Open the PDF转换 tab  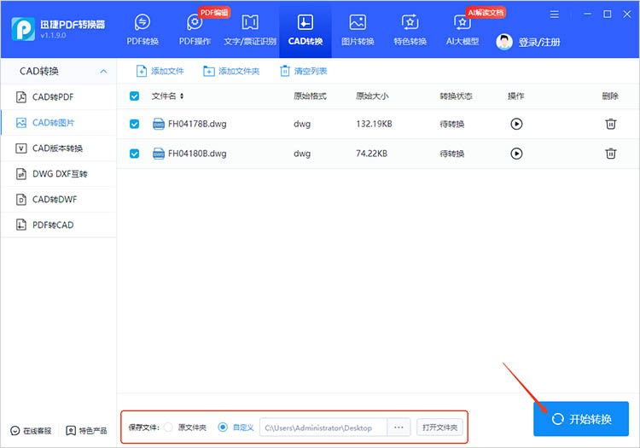pyautogui.click(x=143, y=29)
